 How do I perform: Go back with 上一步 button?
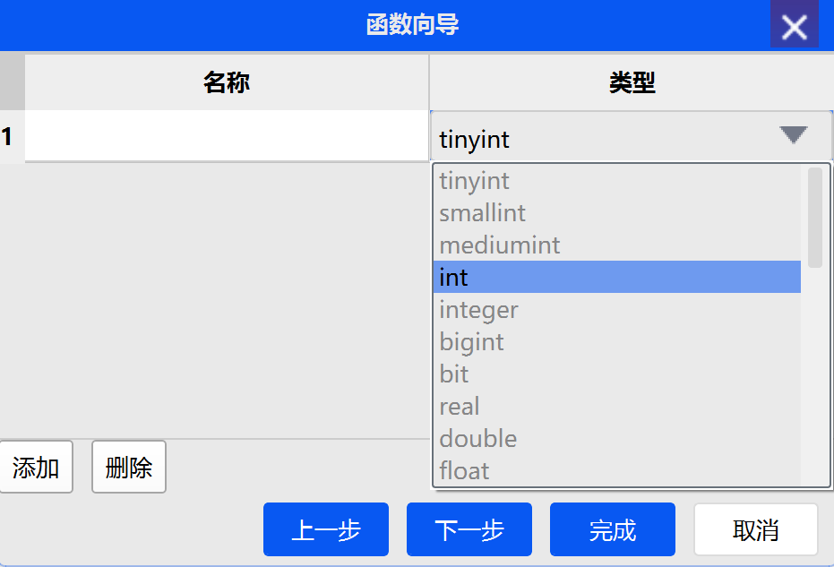pyautogui.click(x=326, y=529)
